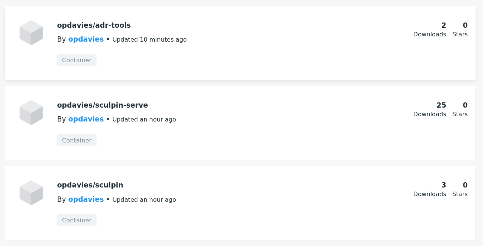Click the Stars count on sculpin-serve

click(465, 105)
